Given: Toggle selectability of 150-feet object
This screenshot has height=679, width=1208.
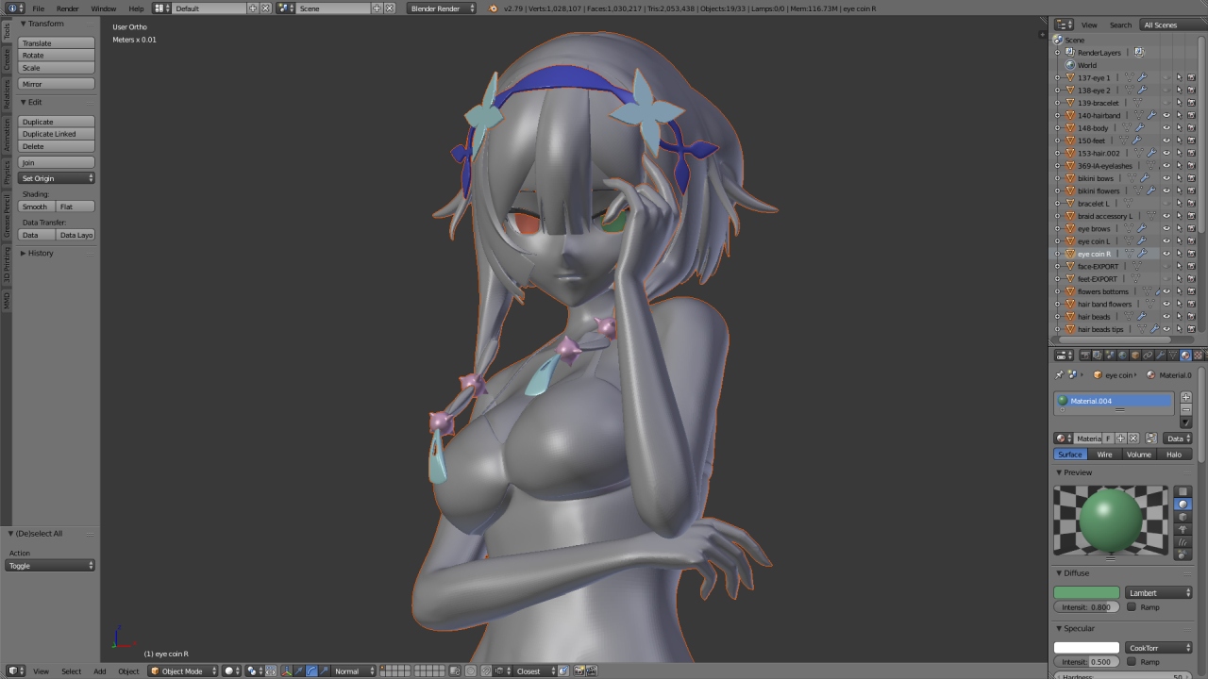Looking at the screenshot, I should (x=1179, y=141).
